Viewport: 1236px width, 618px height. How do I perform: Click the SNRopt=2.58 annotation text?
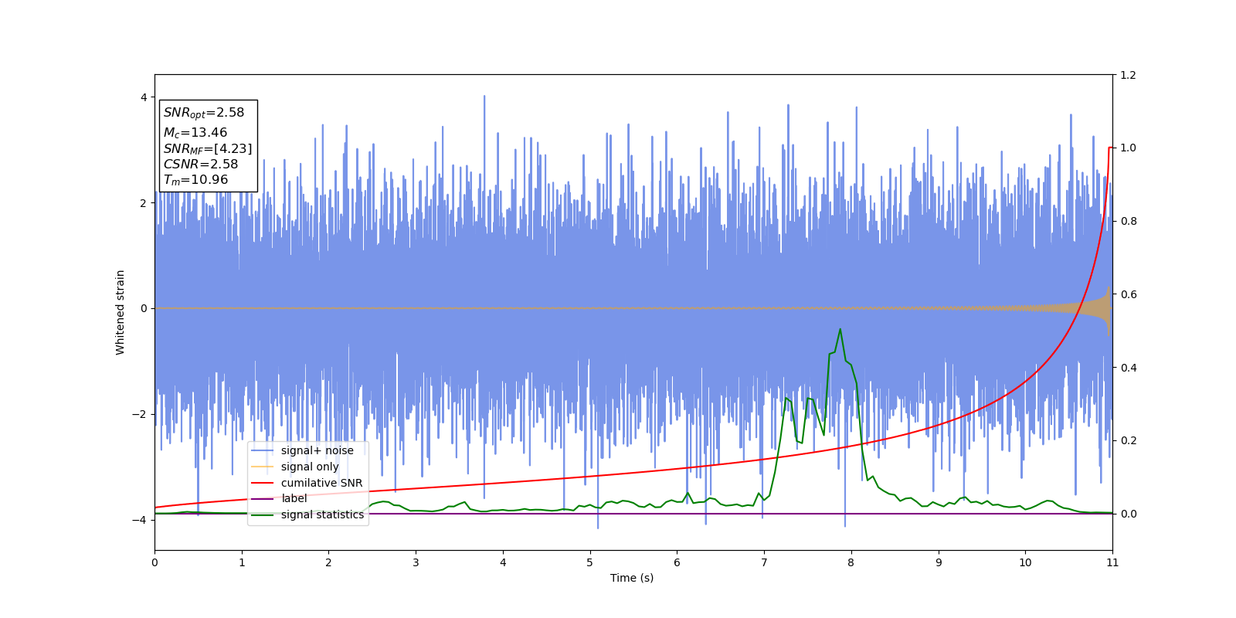204,113
